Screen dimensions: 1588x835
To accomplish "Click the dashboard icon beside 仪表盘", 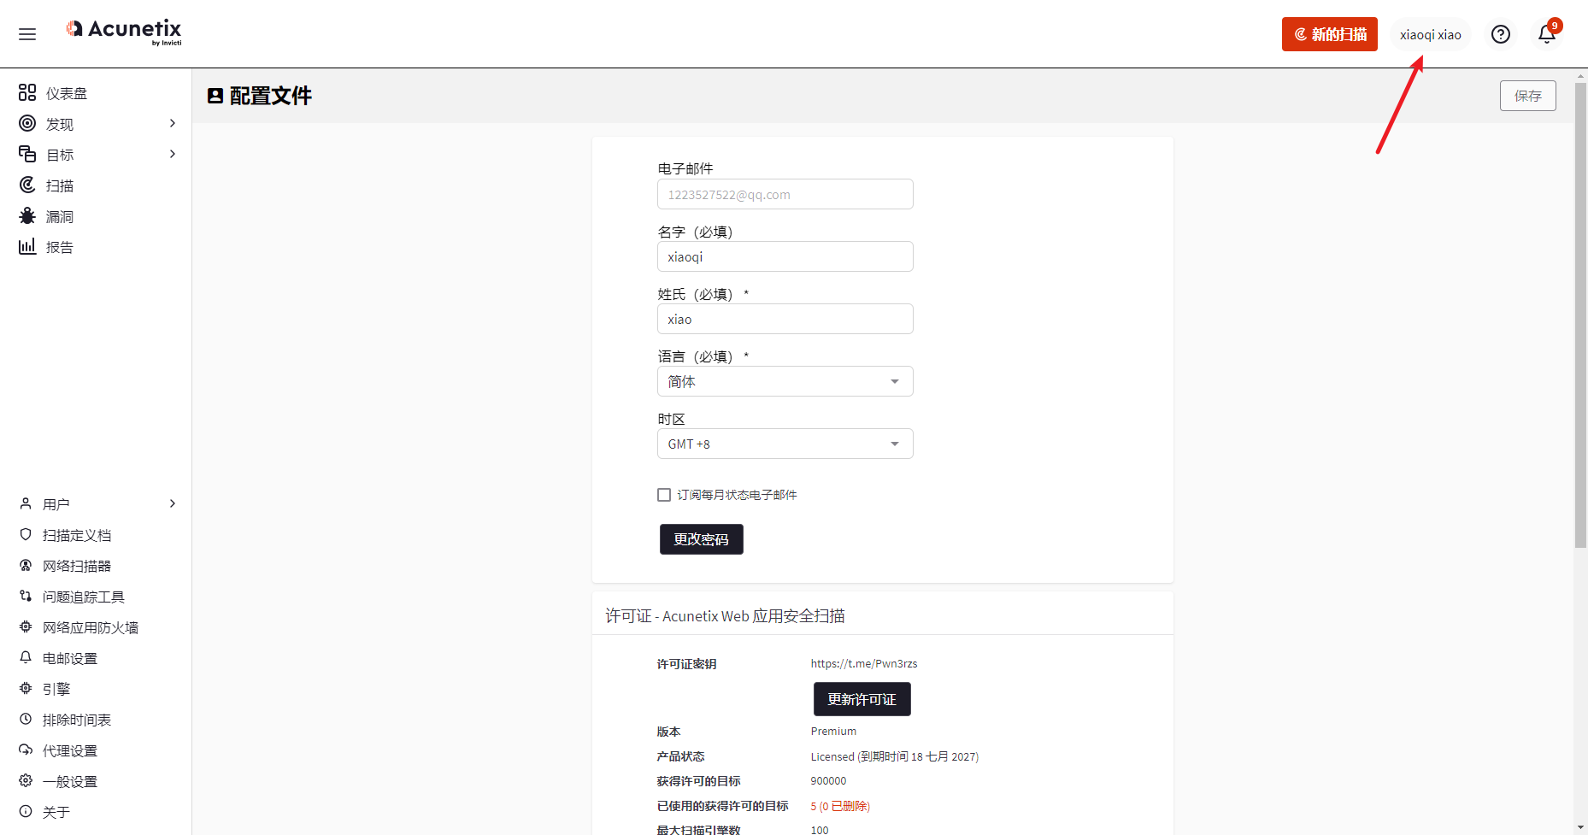I will (27, 92).
